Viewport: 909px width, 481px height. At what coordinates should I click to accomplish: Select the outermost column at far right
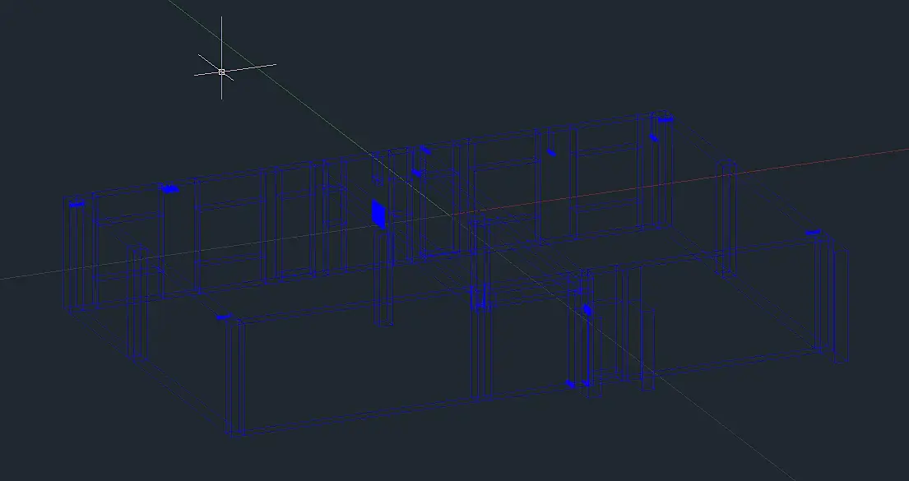point(842,305)
